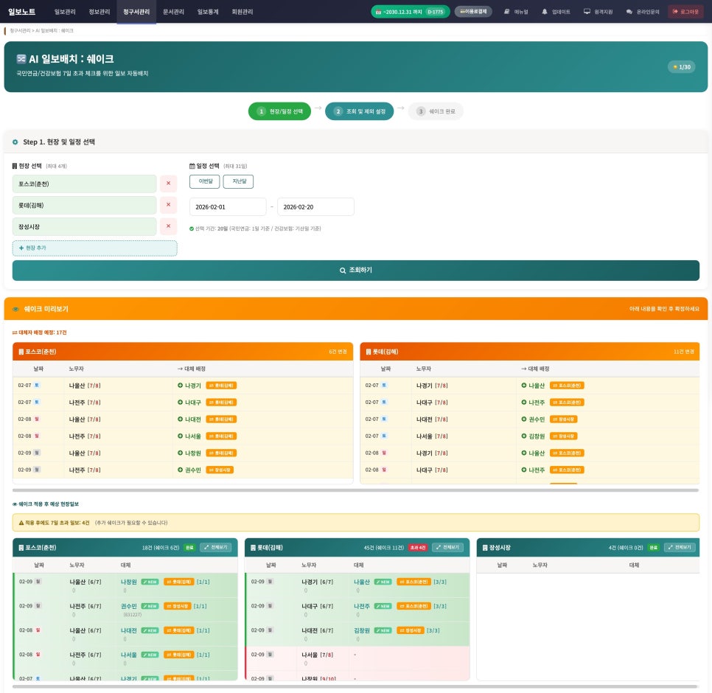Click the 현장 추가 button

coord(94,248)
